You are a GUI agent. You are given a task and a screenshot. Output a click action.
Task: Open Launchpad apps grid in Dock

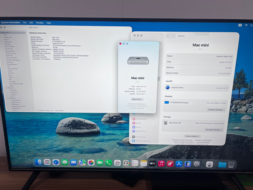47,162
